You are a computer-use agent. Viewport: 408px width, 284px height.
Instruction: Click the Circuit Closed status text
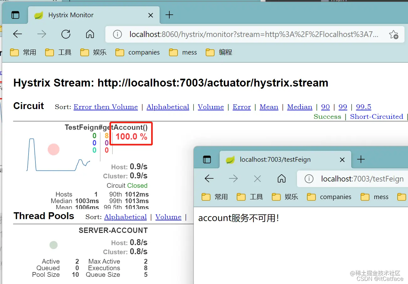[127, 186]
